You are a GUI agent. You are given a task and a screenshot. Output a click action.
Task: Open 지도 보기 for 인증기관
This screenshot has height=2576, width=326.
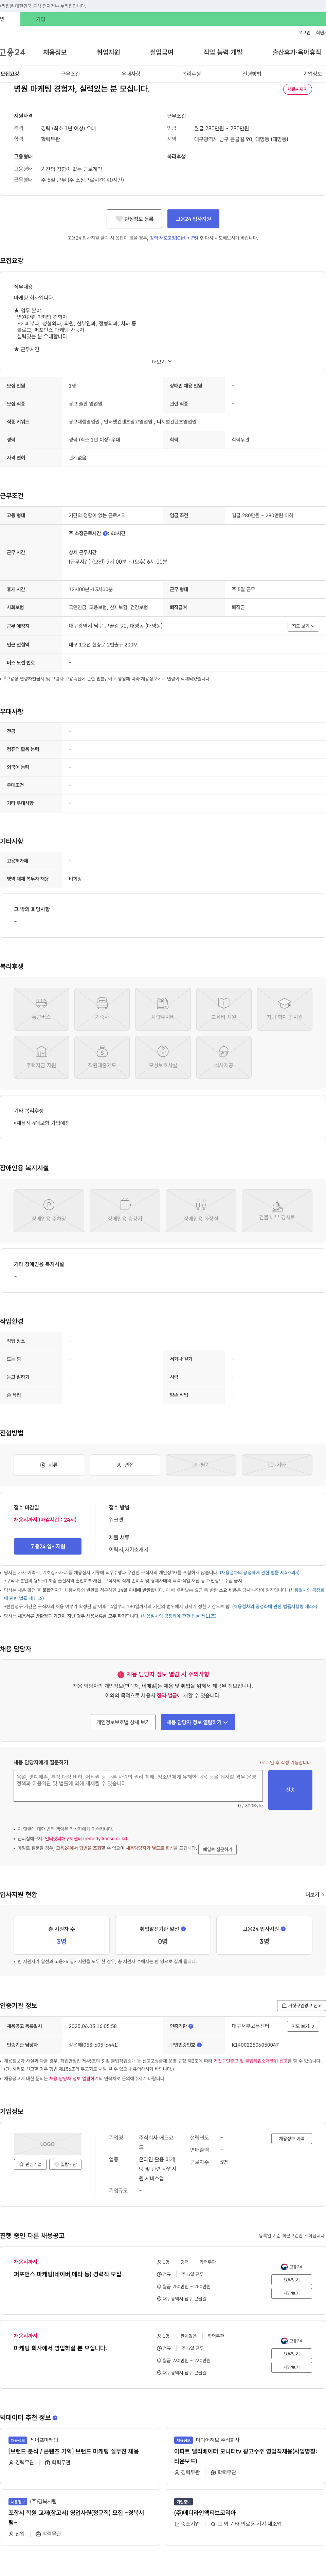tap(303, 2026)
